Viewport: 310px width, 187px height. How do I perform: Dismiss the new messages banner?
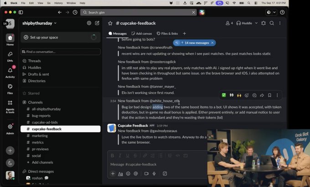point(212,43)
